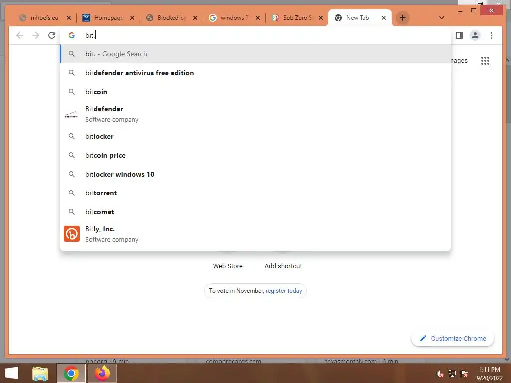
Task: Open Google apps grid
Action: click(485, 61)
